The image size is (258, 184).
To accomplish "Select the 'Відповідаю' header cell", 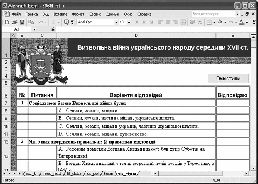I will pos(233,93).
